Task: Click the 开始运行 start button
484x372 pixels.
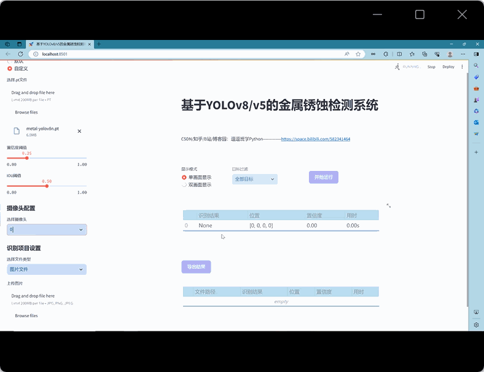Action: coord(324,177)
